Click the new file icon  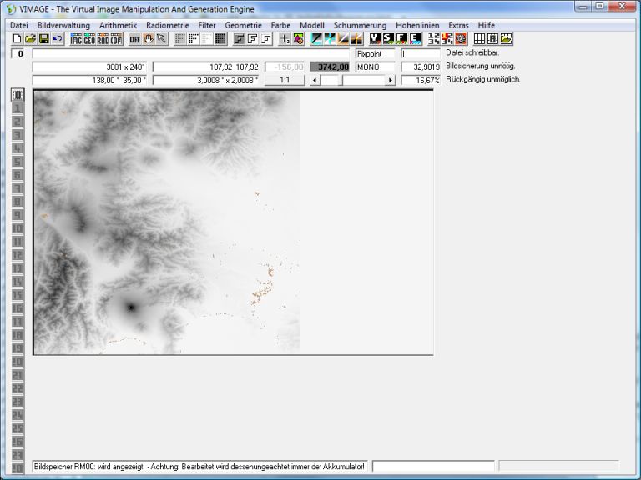[17, 39]
